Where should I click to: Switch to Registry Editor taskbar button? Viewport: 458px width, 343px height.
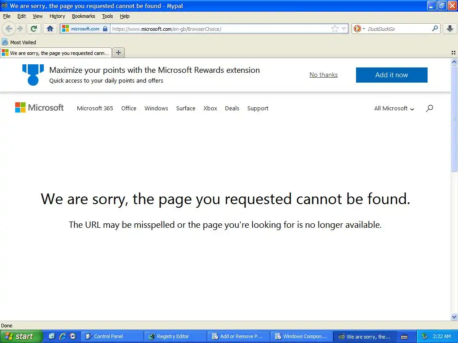tap(175, 336)
